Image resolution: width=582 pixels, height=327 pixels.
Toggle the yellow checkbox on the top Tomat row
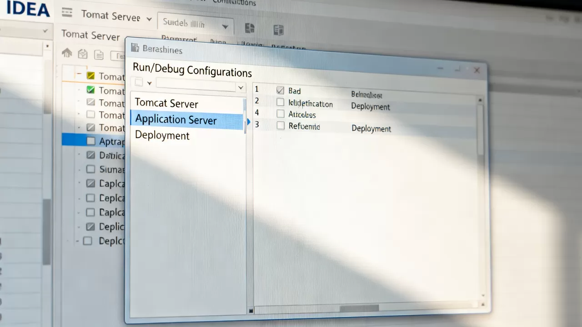[90, 75]
